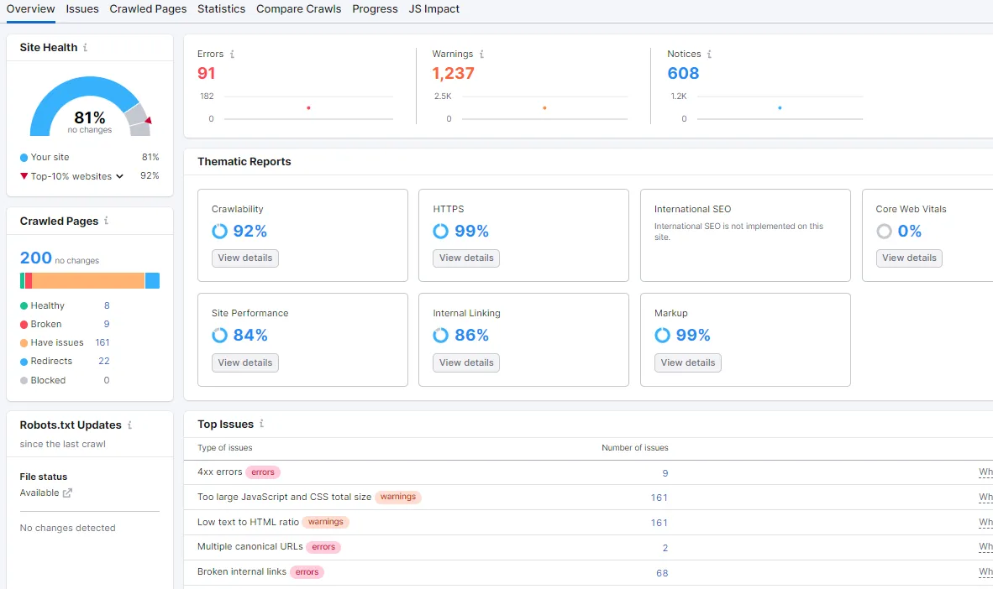Click the info icon next to Warnings
This screenshot has width=993, height=589.
click(x=481, y=55)
